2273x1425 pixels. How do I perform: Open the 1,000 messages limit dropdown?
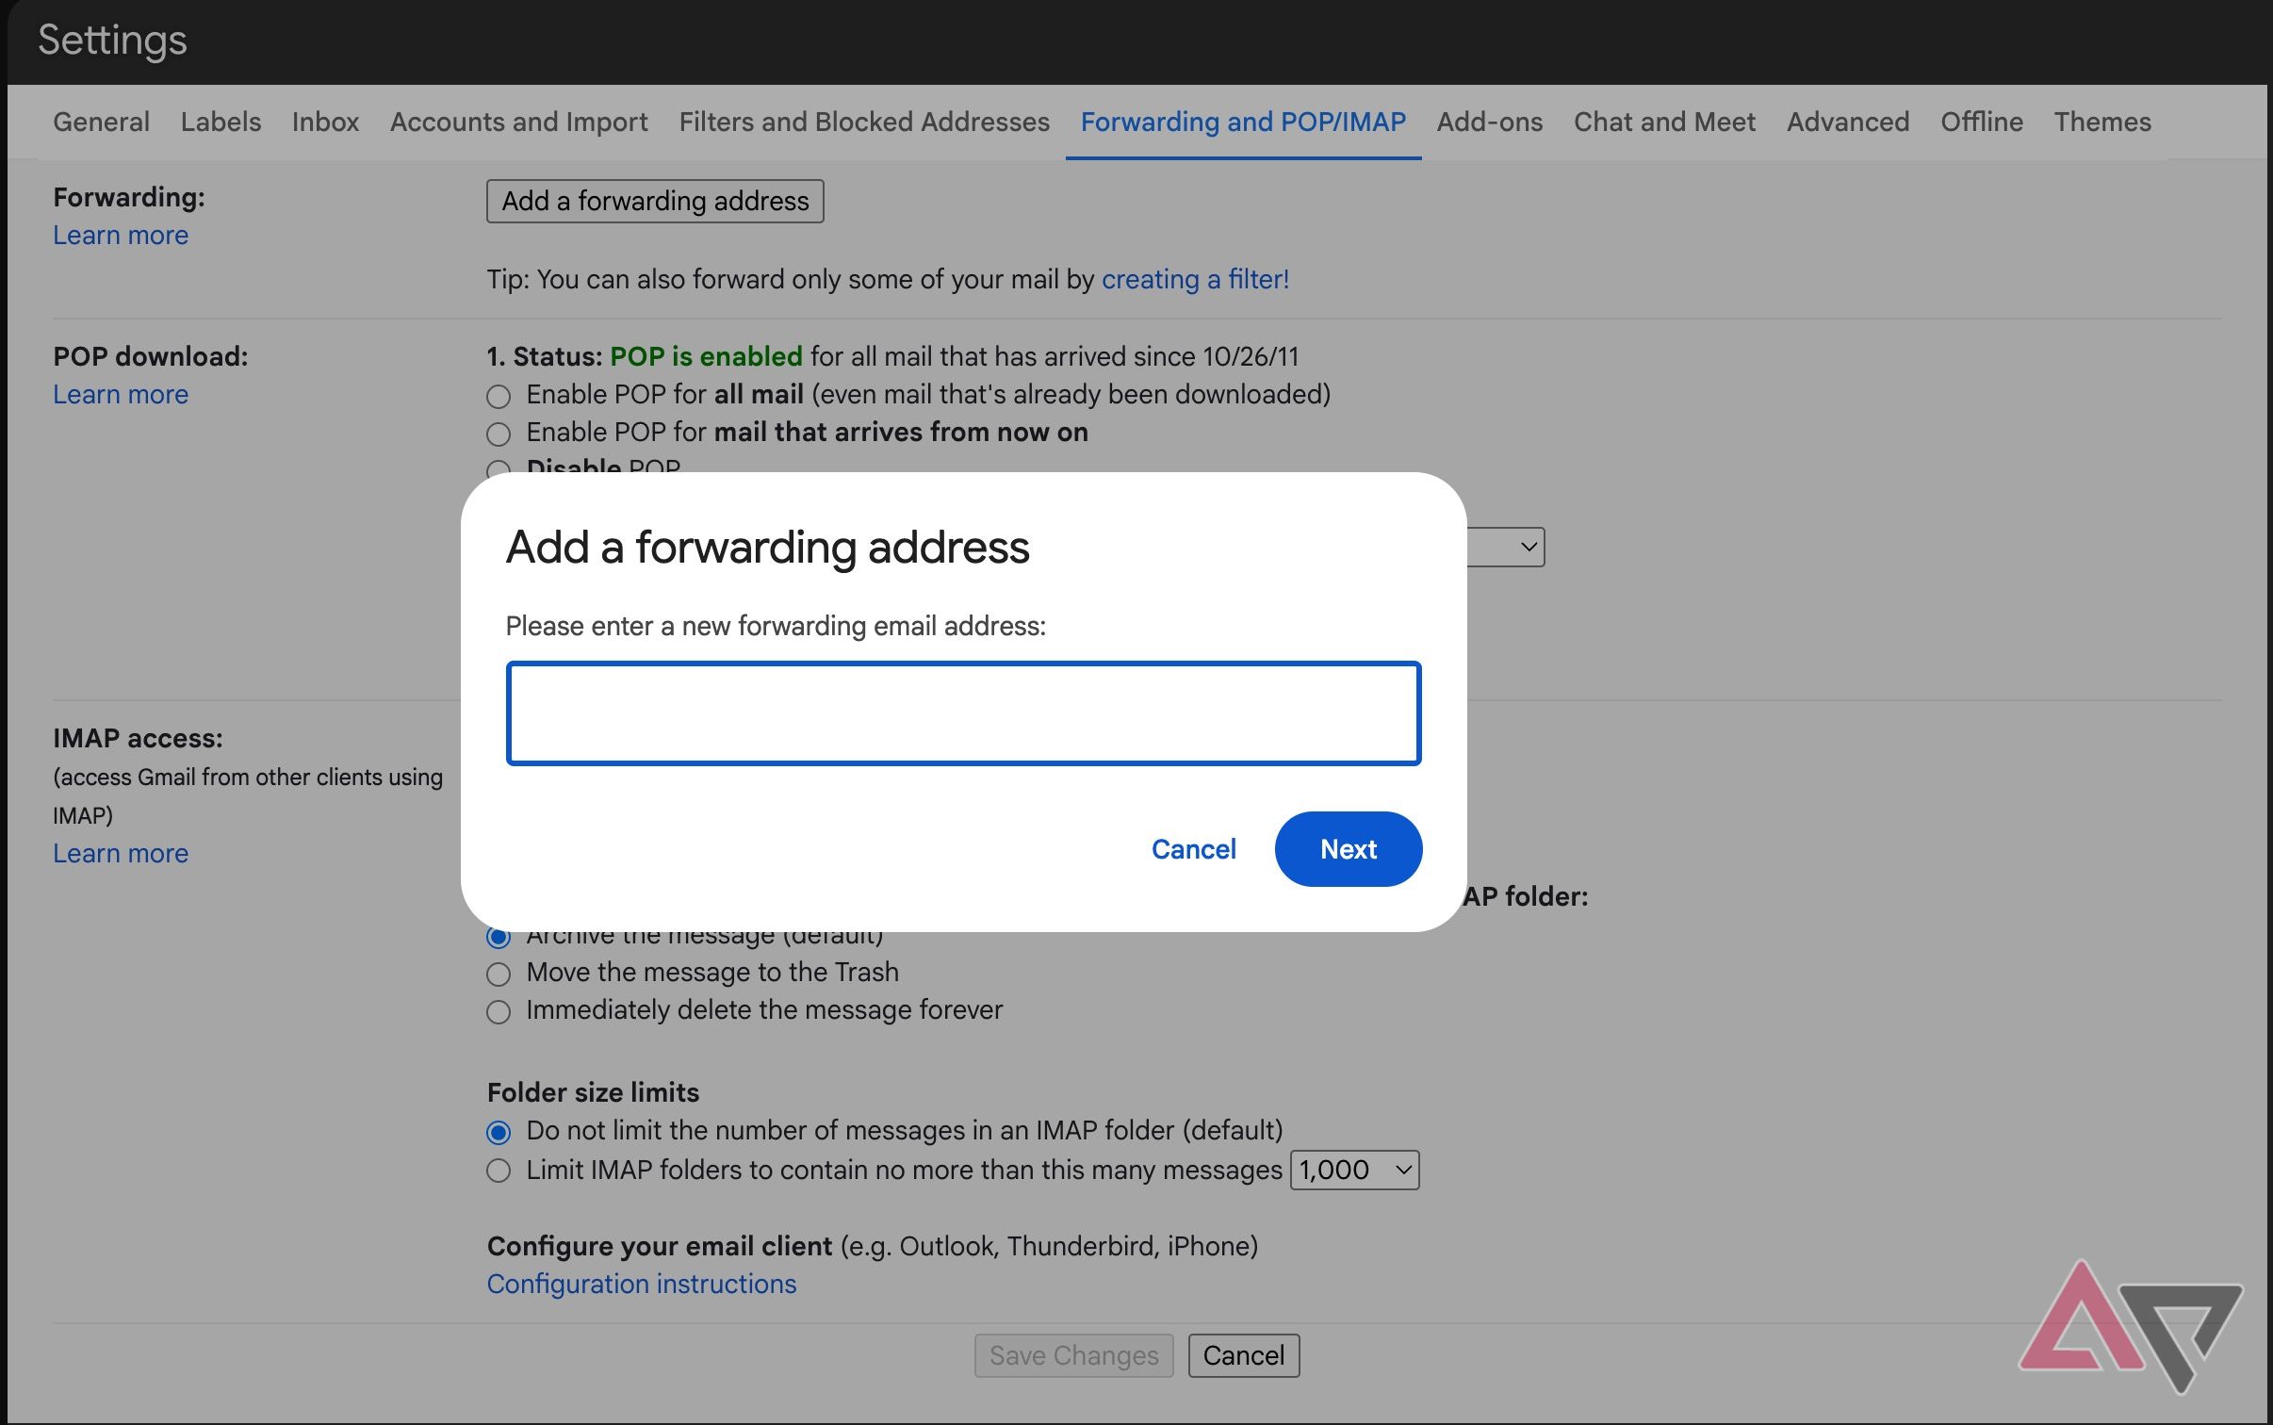point(1354,1170)
